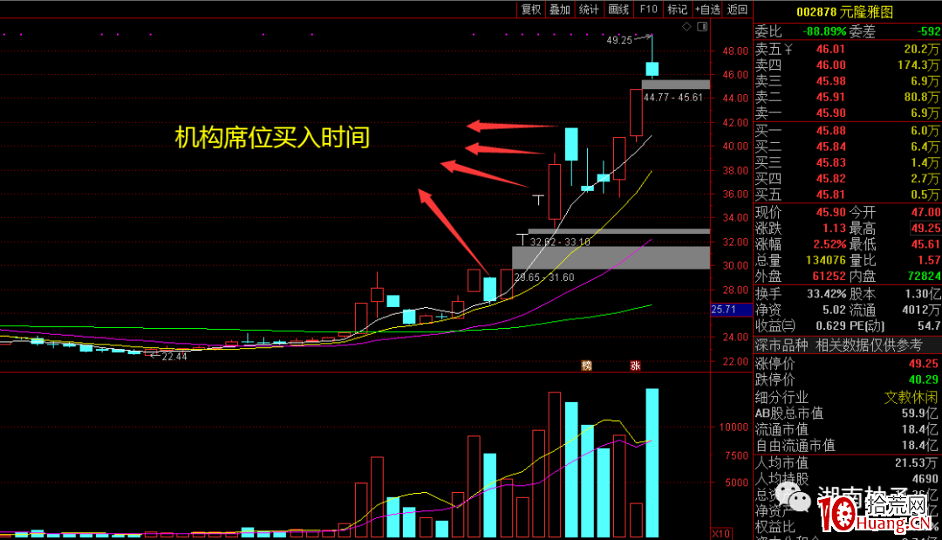
Task: Toggle the side panel icon beside the diamond
Action: (702, 26)
